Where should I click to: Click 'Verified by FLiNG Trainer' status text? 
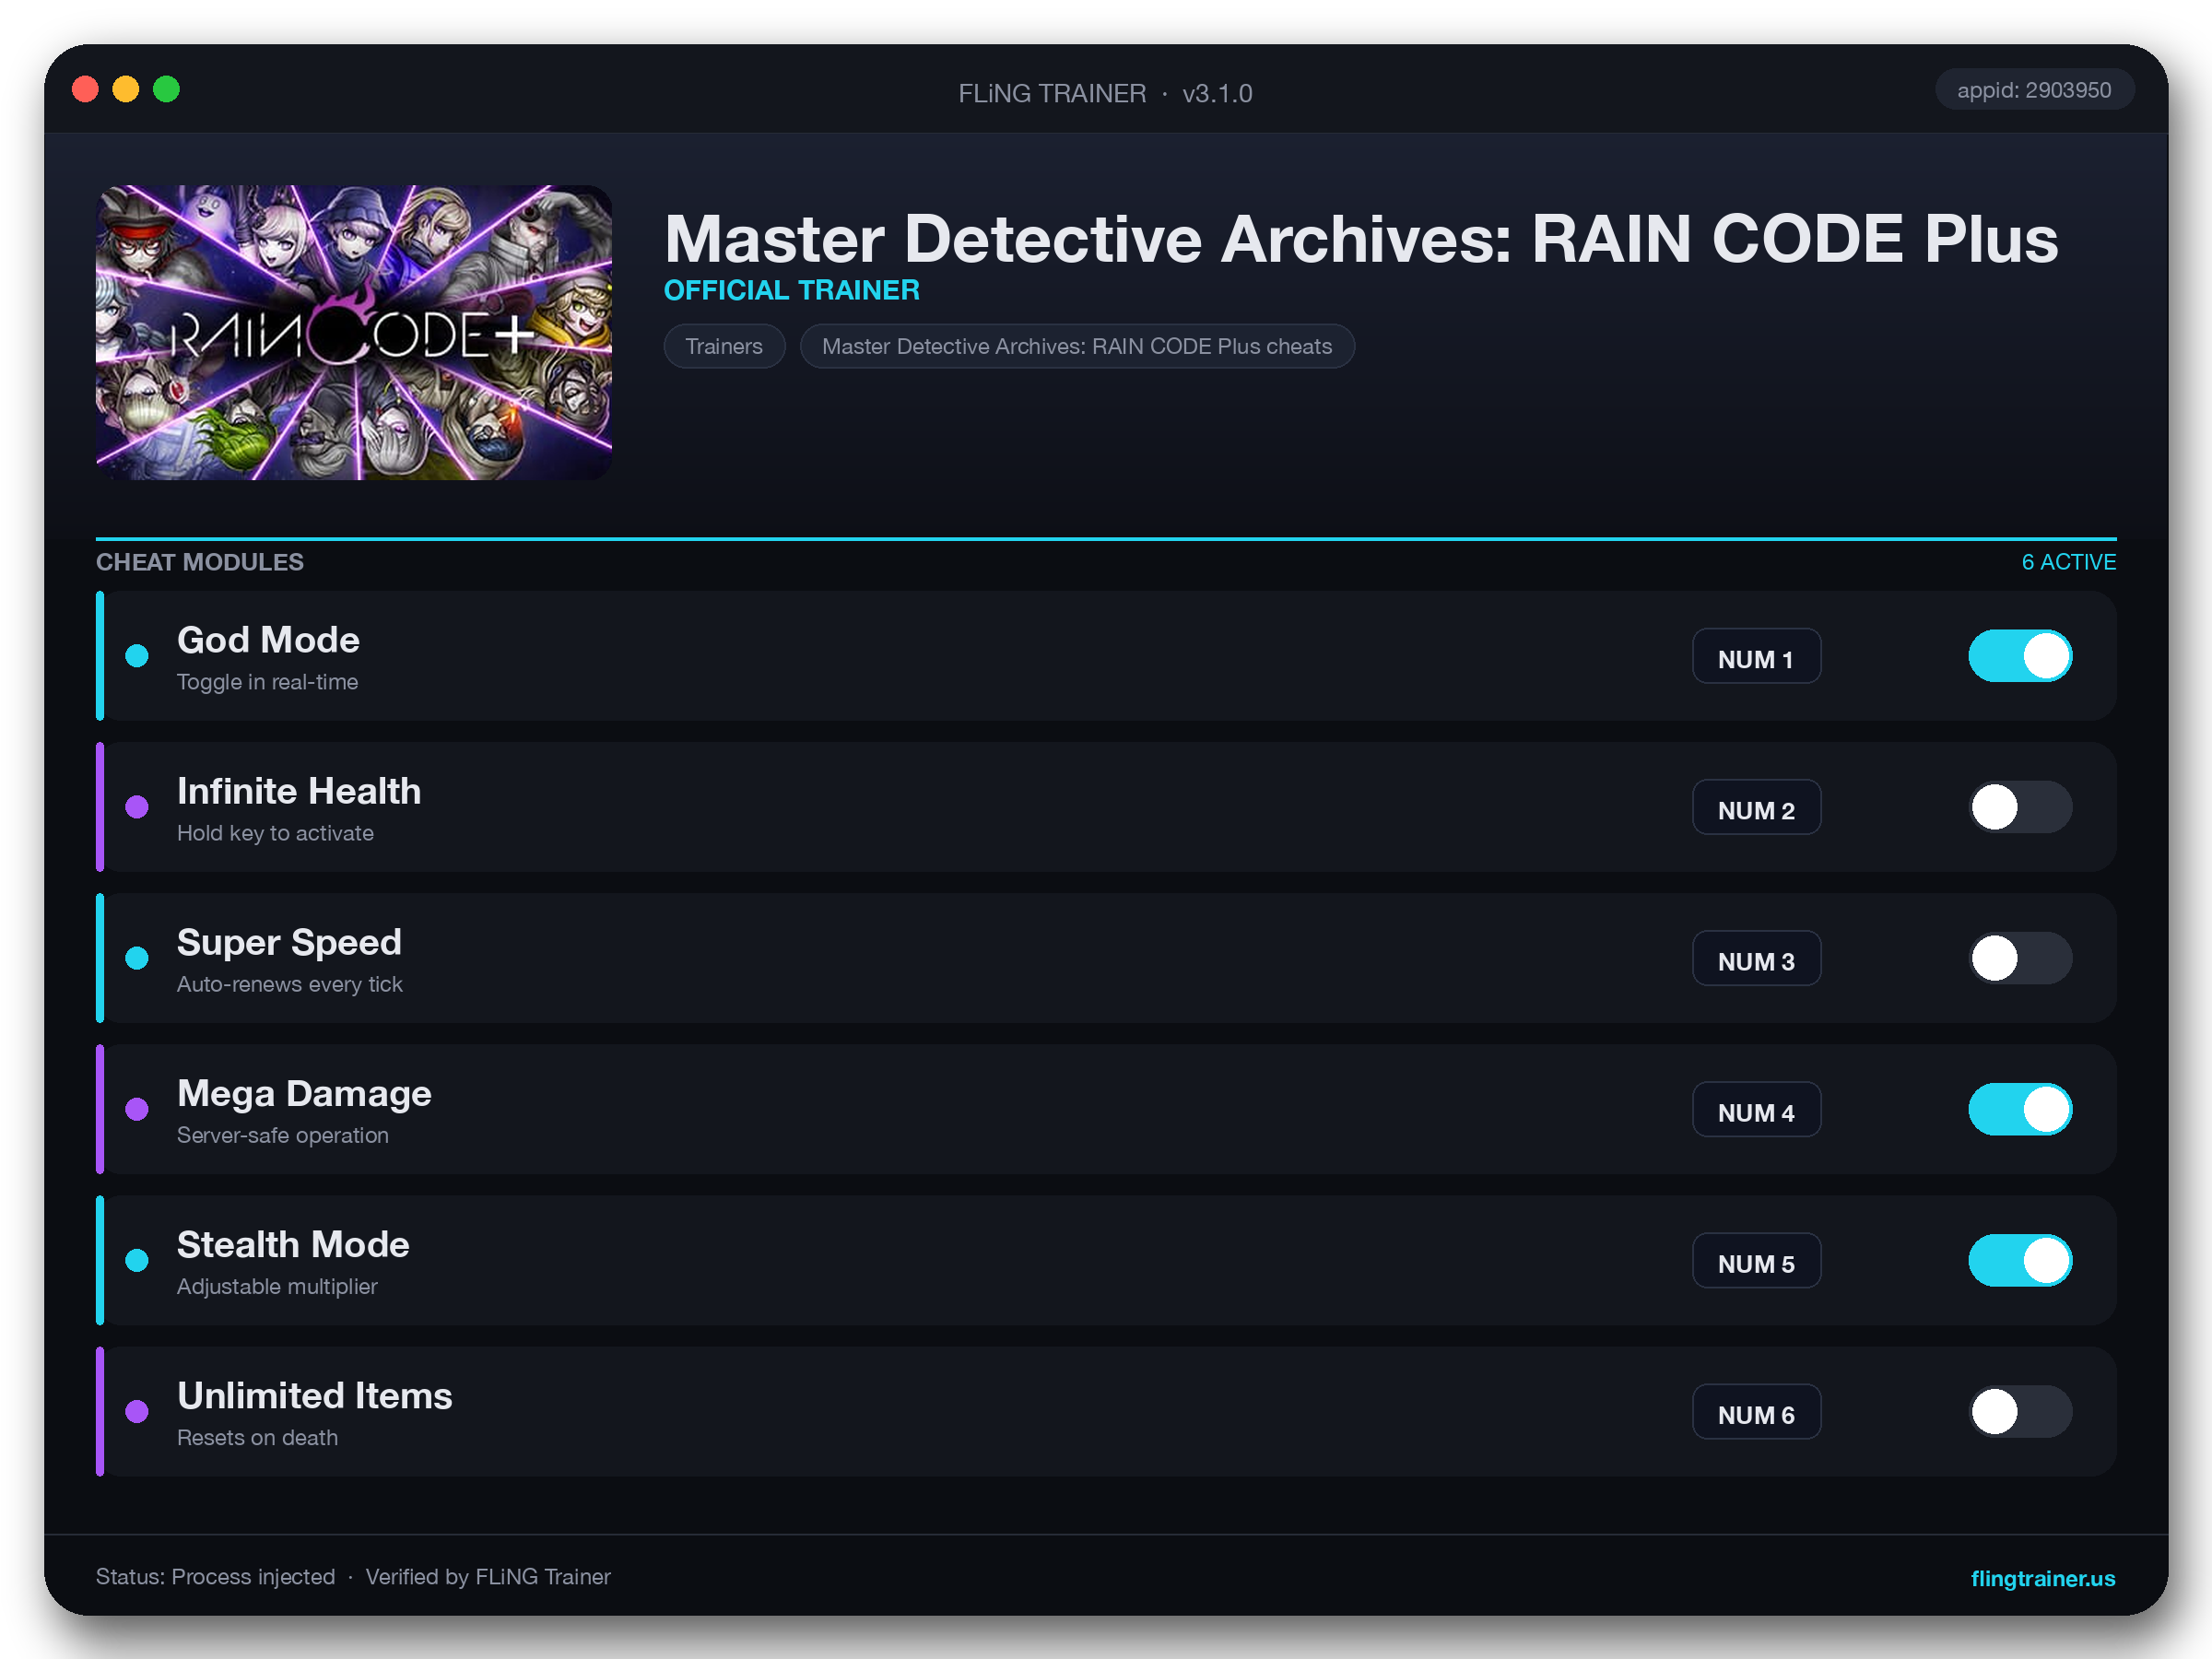point(488,1577)
